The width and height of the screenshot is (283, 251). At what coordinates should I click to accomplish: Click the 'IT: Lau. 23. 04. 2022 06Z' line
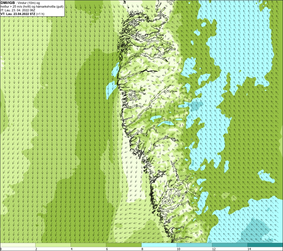pos(18,10)
